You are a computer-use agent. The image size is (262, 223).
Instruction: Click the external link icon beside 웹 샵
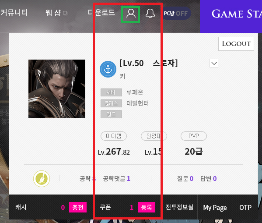(65, 13)
